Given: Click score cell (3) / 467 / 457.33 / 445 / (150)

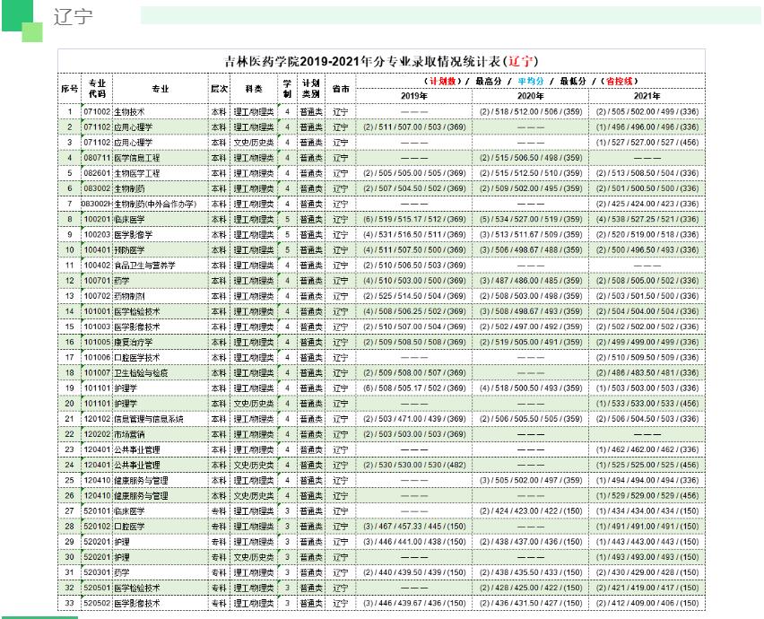Looking at the screenshot, I should (x=414, y=527).
